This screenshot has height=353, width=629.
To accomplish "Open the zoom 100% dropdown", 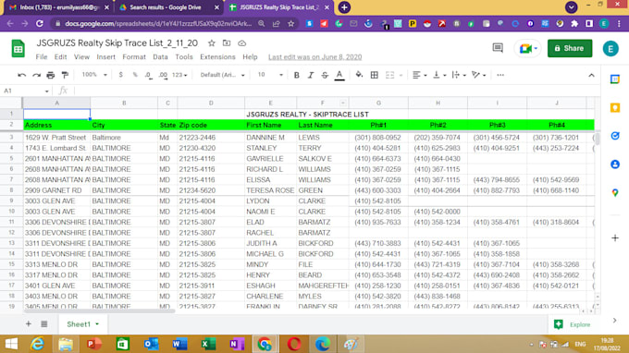I will tap(94, 75).
